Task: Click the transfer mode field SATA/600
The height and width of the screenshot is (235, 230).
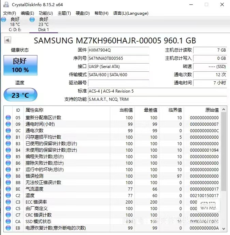Action: point(118,75)
